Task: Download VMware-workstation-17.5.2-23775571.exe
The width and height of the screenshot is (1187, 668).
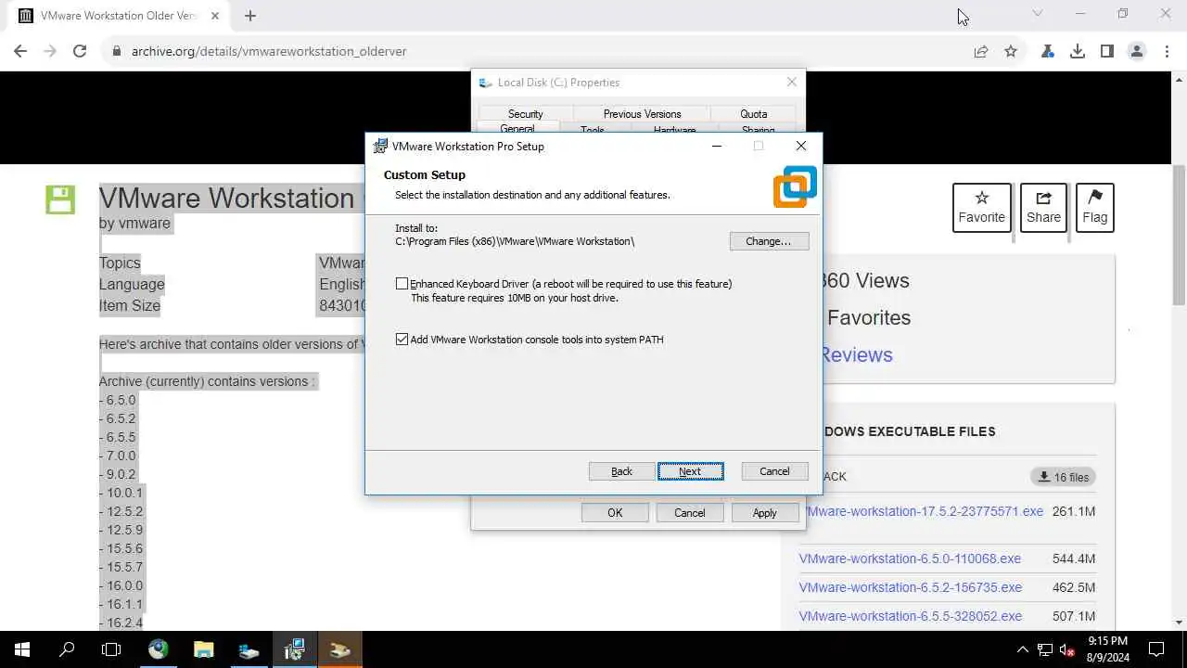Action: click(x=923, y=511)
